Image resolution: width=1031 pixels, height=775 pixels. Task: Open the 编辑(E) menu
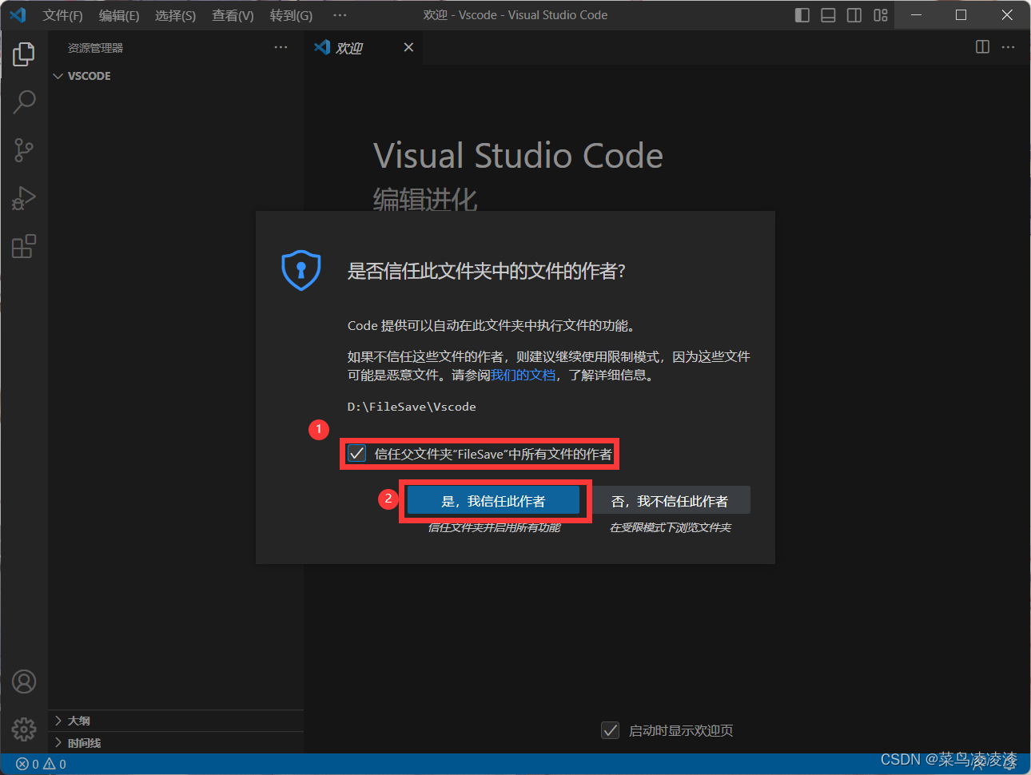118,15
